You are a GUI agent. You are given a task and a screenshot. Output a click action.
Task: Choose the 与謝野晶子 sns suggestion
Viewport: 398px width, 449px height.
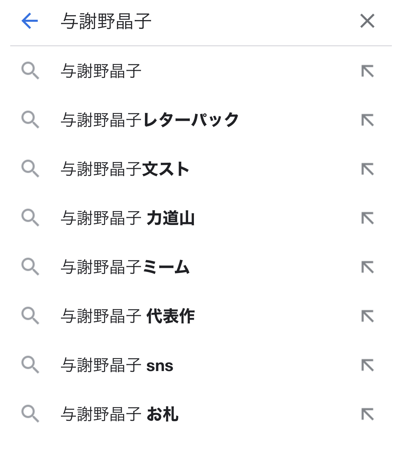(x=117, y=365)
